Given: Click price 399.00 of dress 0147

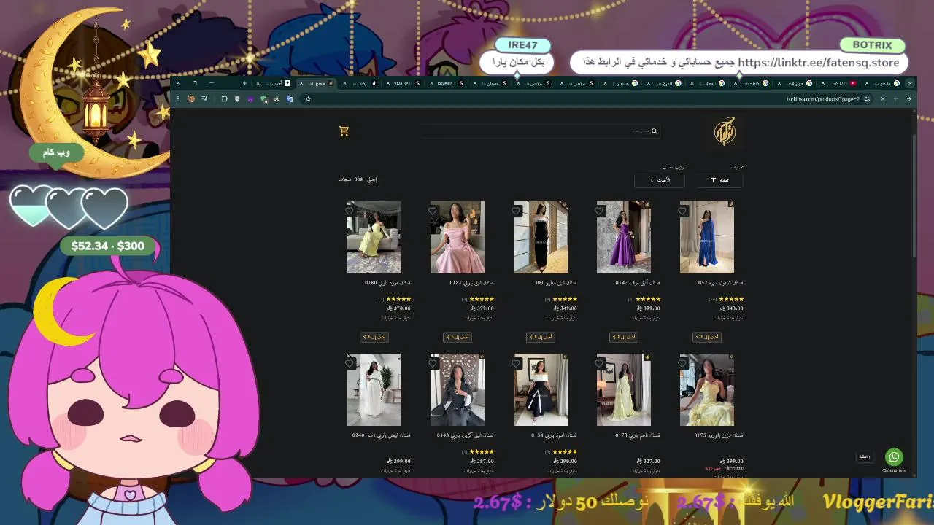Looking at the screenshot, I should pos(649,308).
